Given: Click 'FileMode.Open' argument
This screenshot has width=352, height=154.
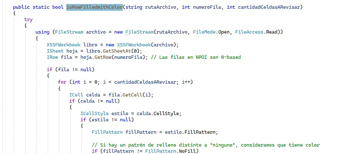Looking at the screenshot, I should pyautogui.click(x=211, y=32).
